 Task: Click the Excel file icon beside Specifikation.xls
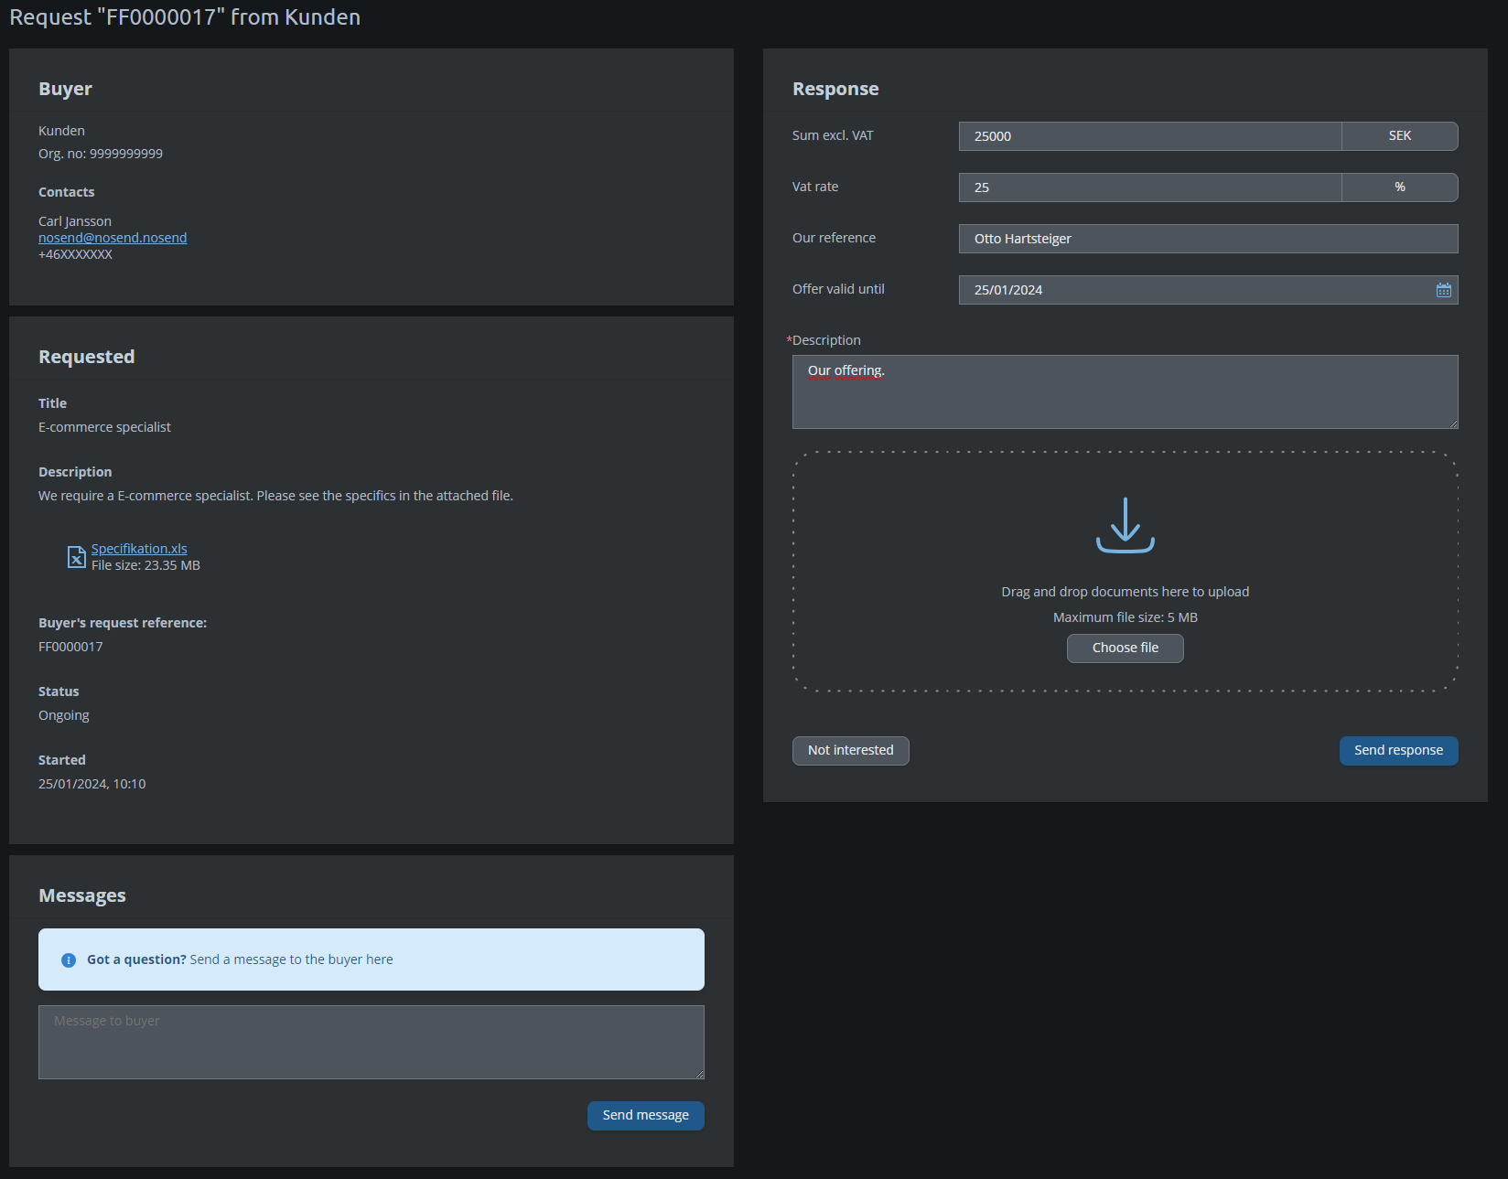point(76,556)
